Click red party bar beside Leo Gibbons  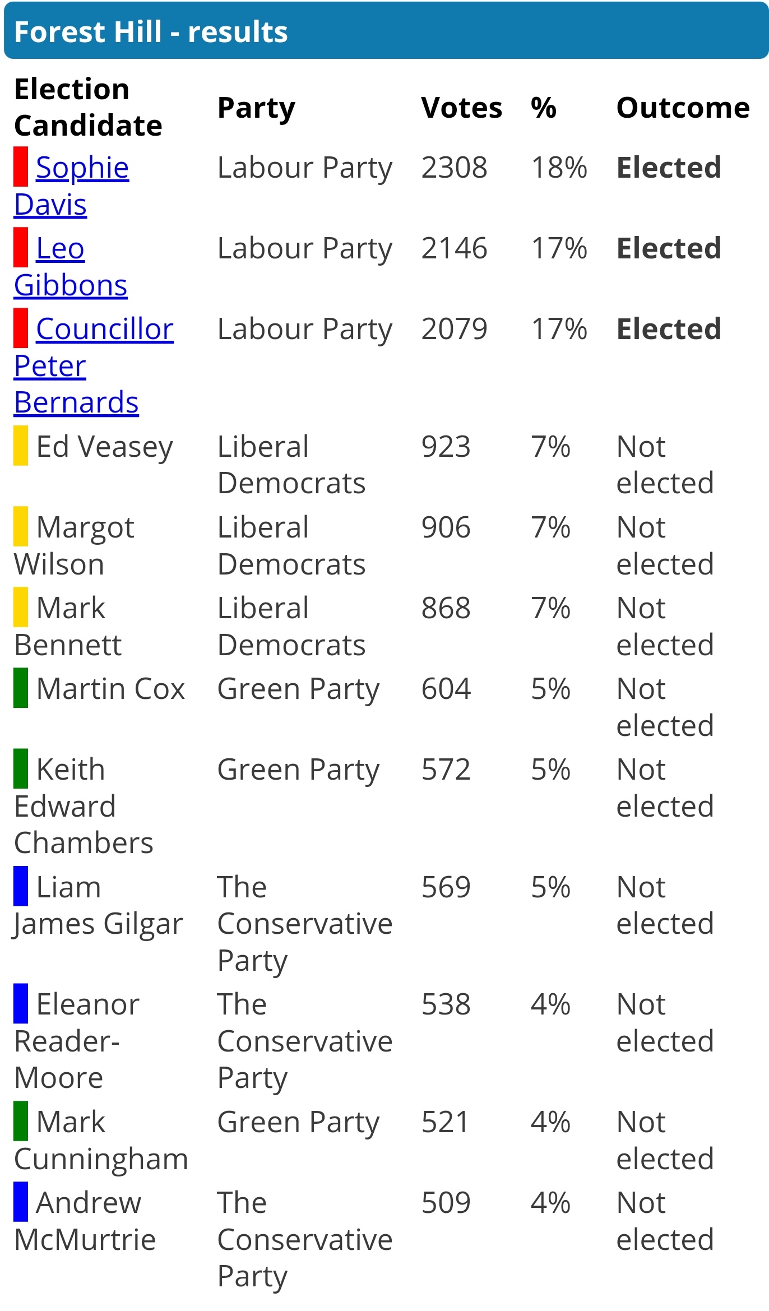(x=21, y=247)
